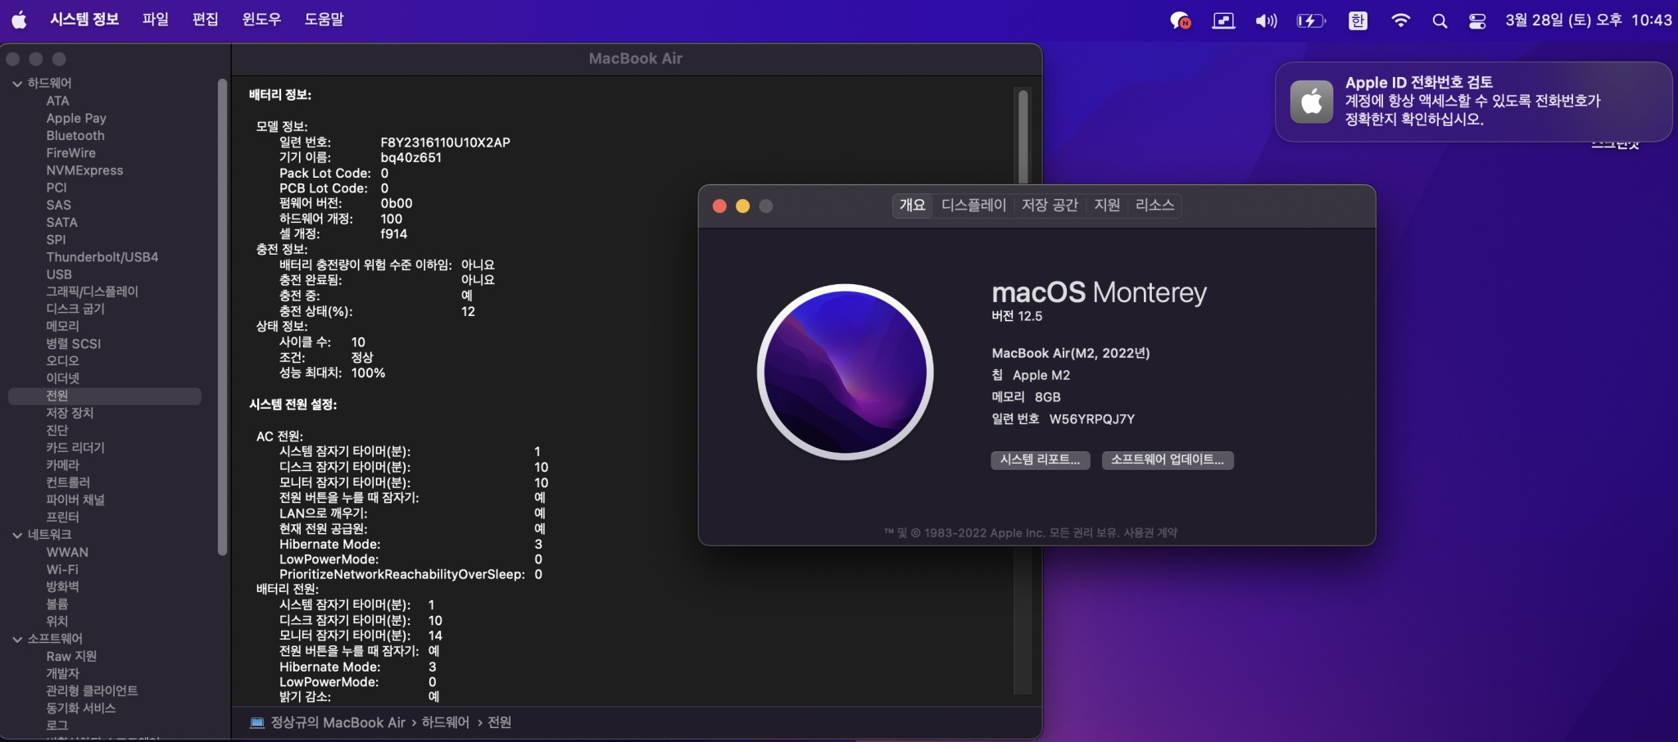Select 그래픽/디스플레이 in the sidebar
This screenshot has height=742, width=1678.
pyautogui.click(x=92, y=292)
